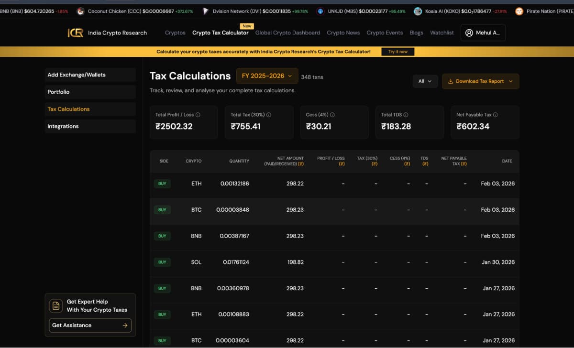The image size is (574, 348).
Task: Open the Global Crypto Dashboard nav item
Action: (x=287, y=33)
